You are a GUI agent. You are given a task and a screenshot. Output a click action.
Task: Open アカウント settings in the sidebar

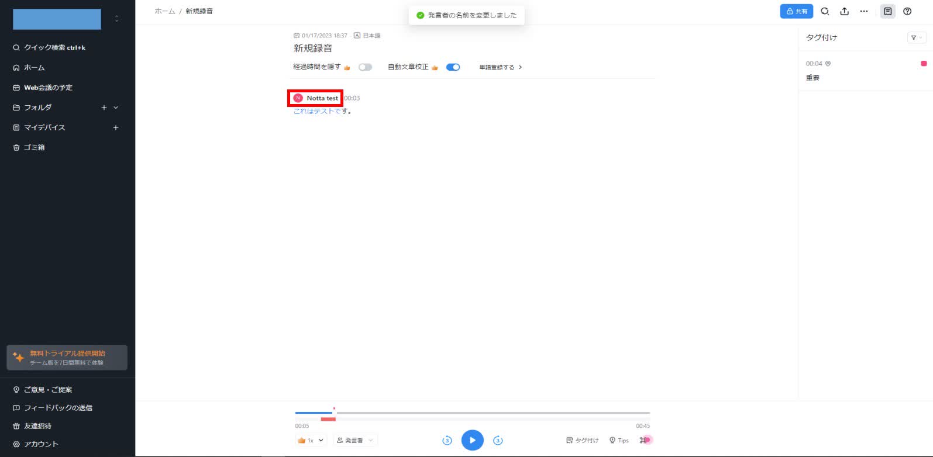(x=41, y=444)
